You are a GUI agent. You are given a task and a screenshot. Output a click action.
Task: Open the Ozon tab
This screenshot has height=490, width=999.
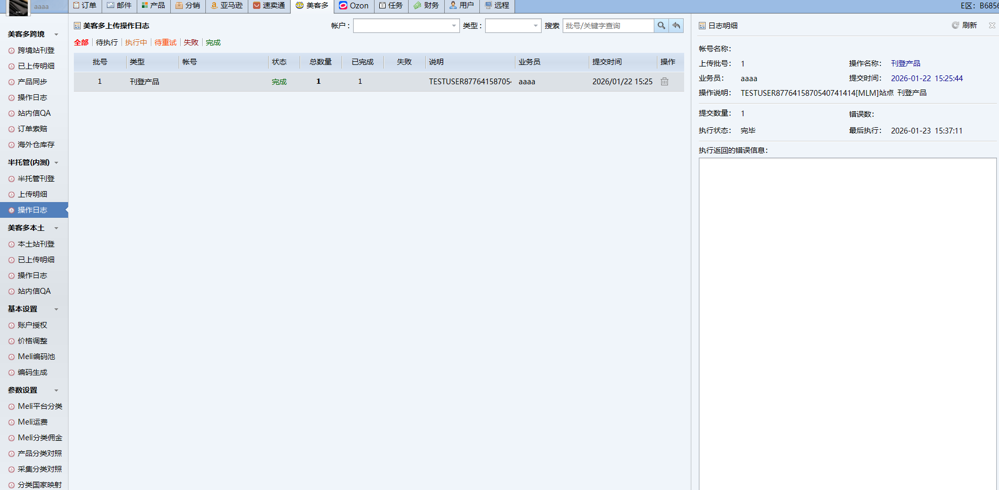click(x=354, y=6)
